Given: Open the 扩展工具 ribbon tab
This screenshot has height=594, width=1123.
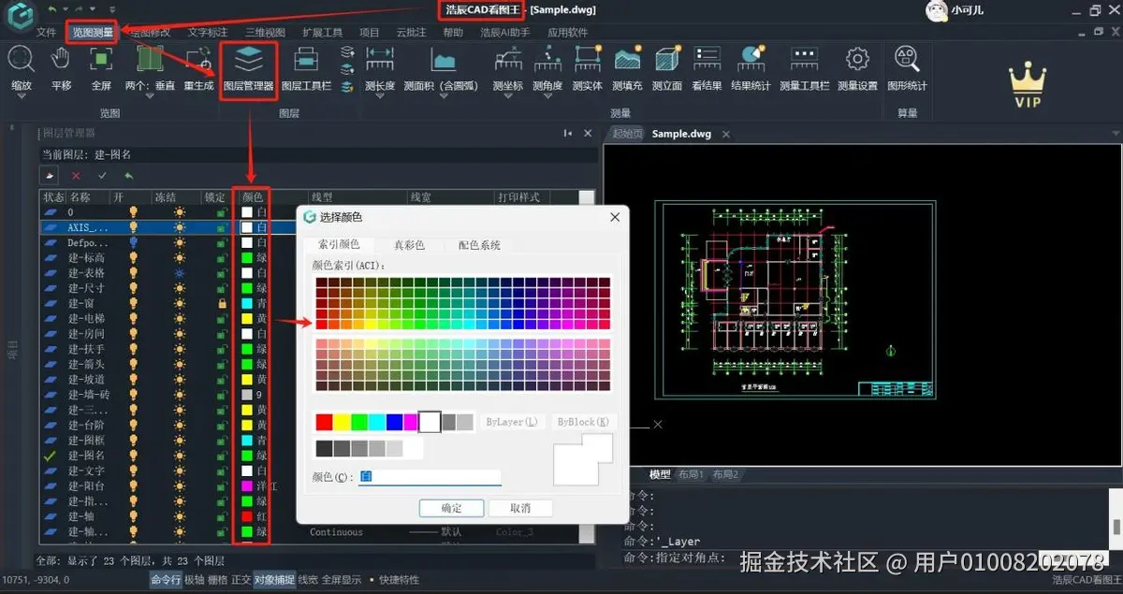Looking at the screenshot, I should (x=322, y=32).
